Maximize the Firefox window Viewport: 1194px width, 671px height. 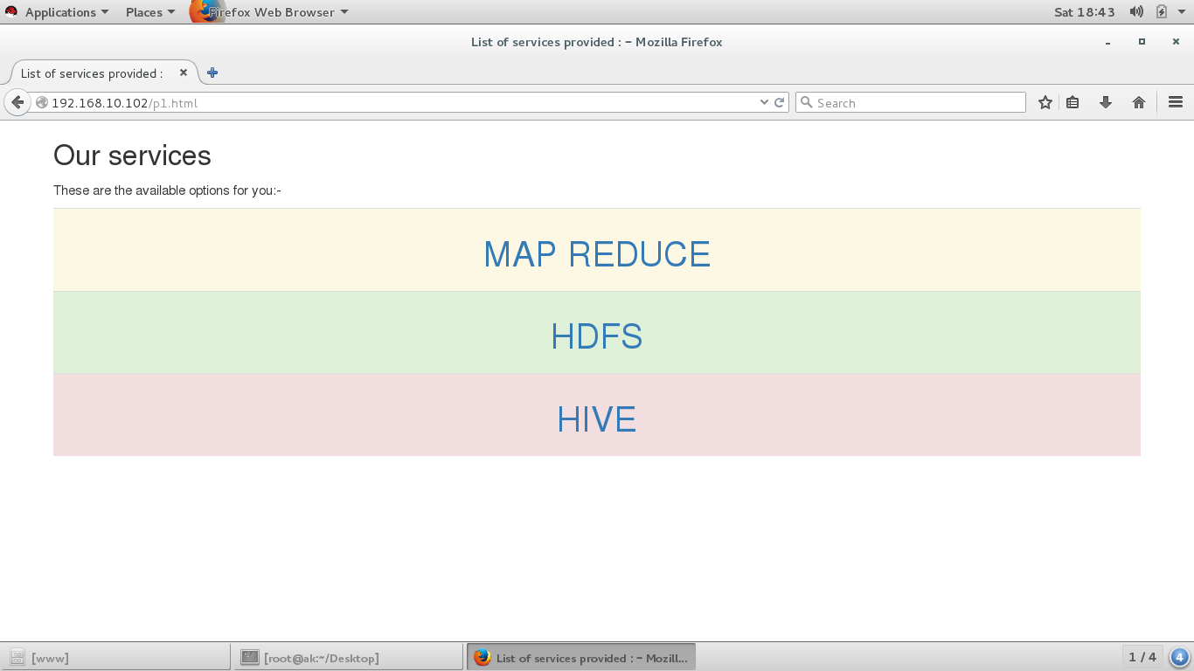[x=1142, y=42]
